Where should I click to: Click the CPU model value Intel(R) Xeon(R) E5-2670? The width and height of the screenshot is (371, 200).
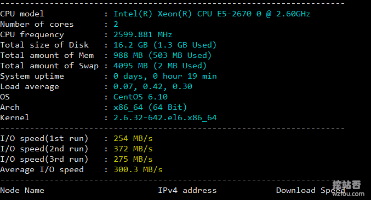point(212,14)
